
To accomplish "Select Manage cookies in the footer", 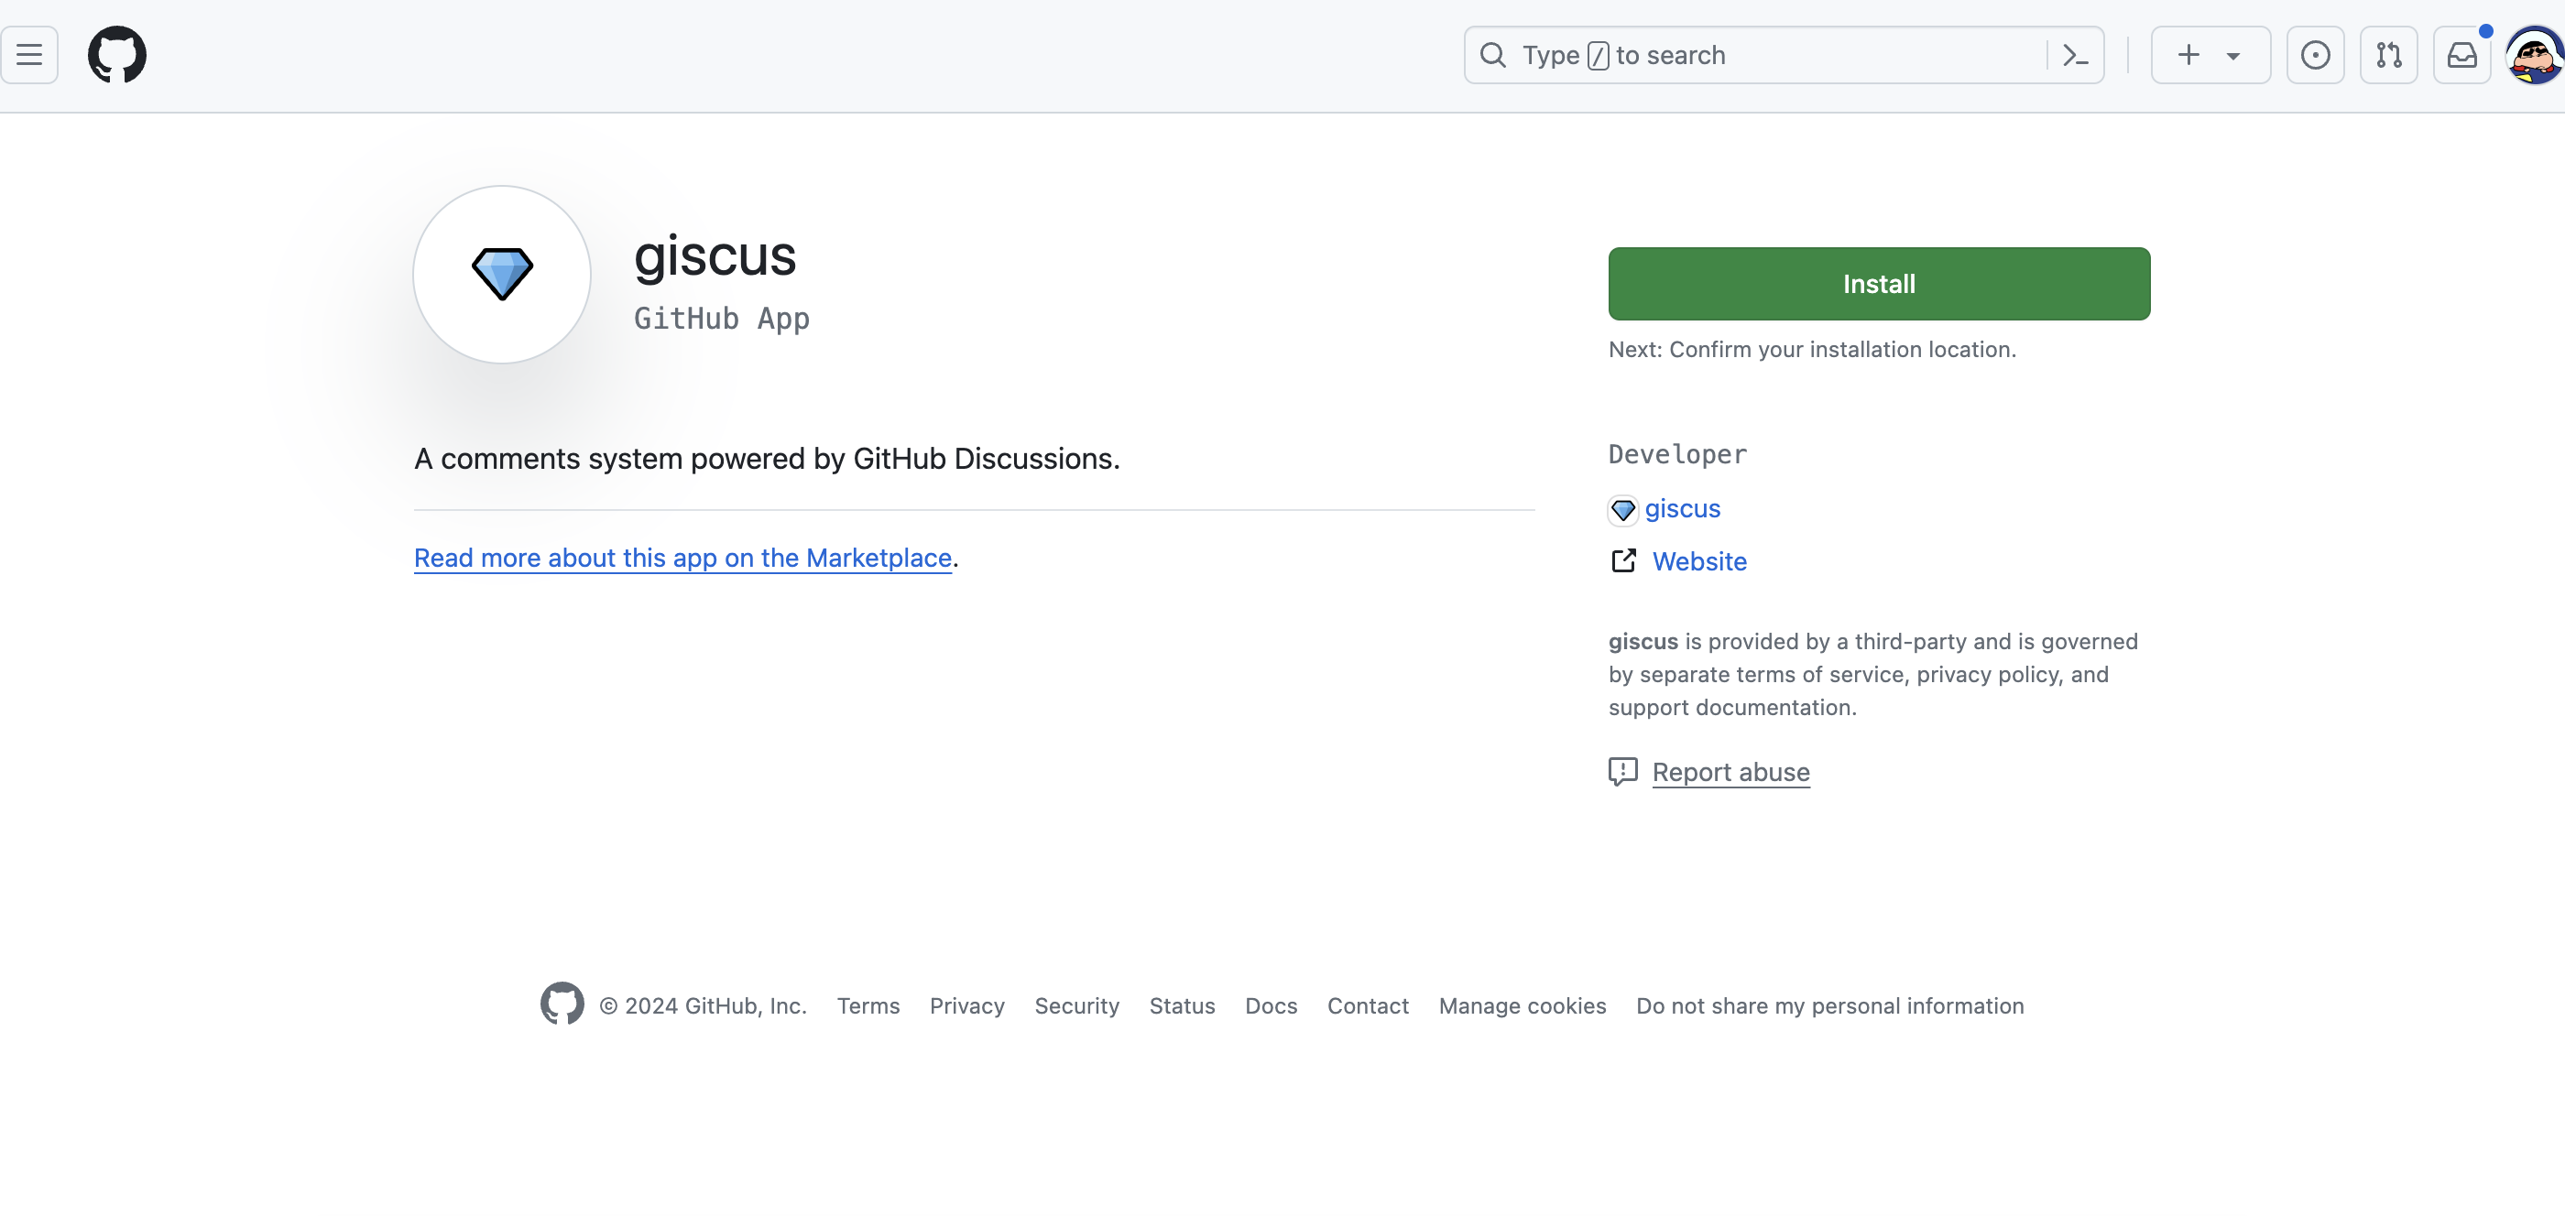I will click(1522, 1006).
